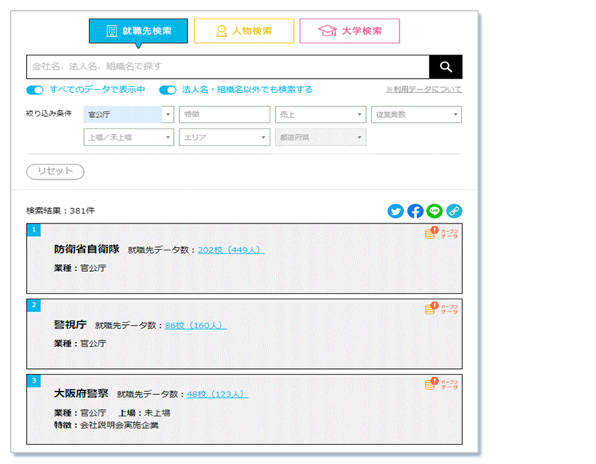Copy link with the chain icon
This screenshot has width=596, height=464.
[x=454, y=211]
